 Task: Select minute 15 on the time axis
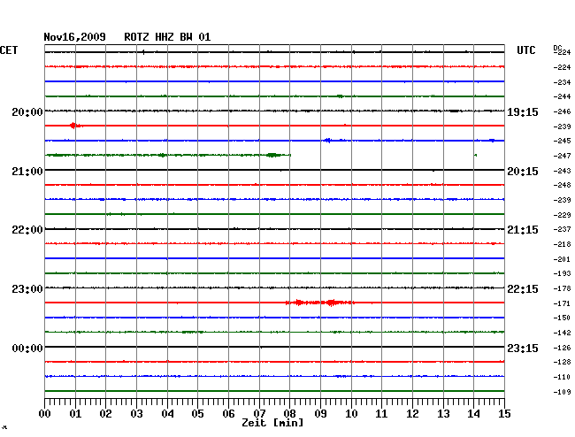tap(504, 414)
